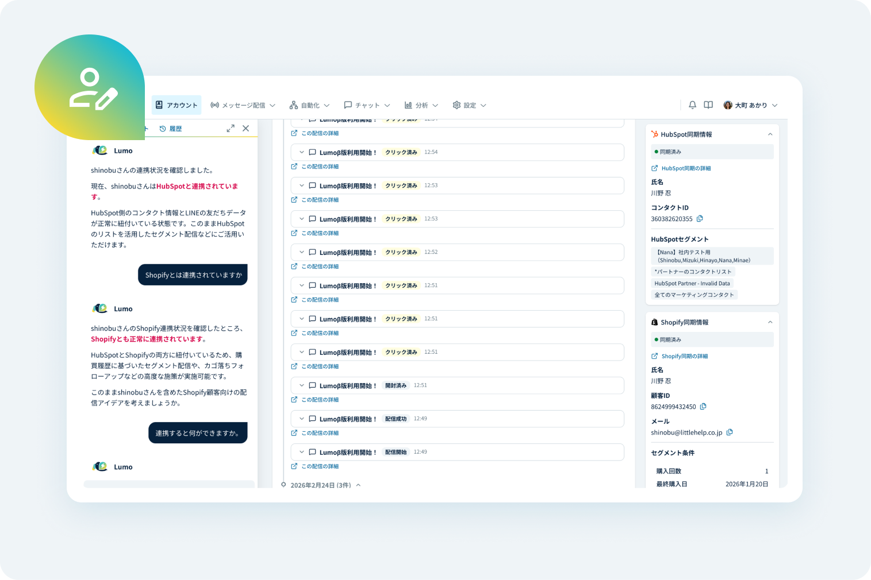Copy the 顧客ID using its copy icon
This screenshot has height=580, width=871.
[703, 407]
